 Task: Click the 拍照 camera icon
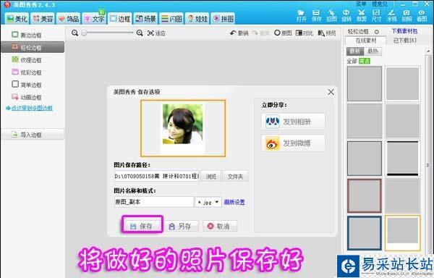[x=407, y=16]
